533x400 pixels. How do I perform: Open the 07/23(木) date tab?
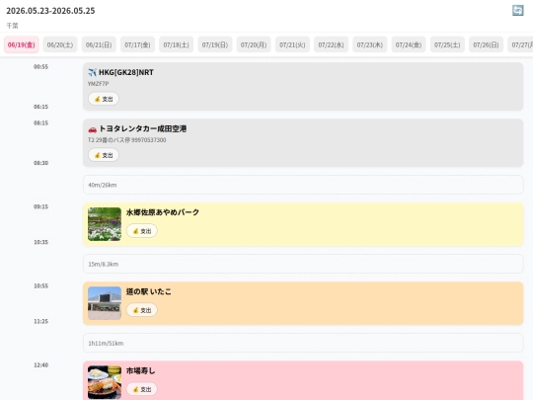(370, 44)
